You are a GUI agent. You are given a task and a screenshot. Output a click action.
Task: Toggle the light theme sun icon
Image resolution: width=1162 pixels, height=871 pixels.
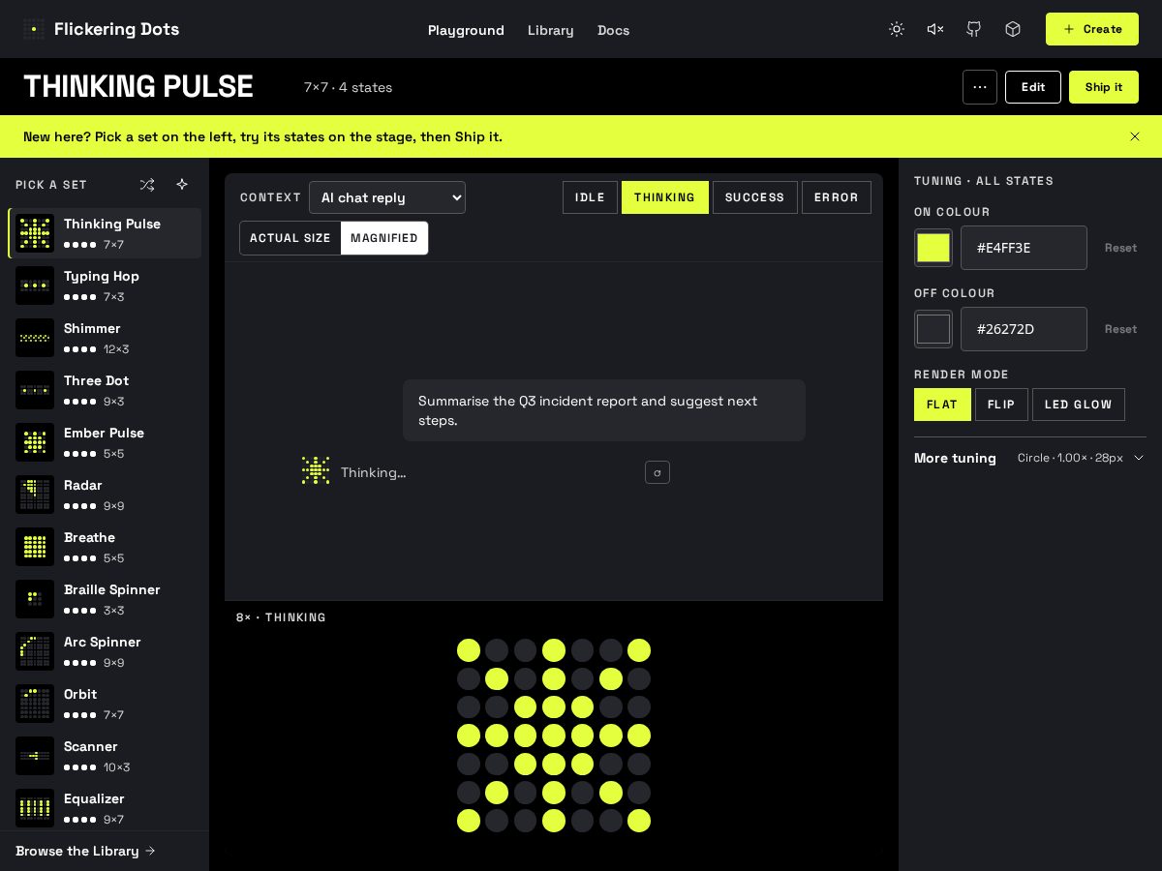[x=897, y=29]
